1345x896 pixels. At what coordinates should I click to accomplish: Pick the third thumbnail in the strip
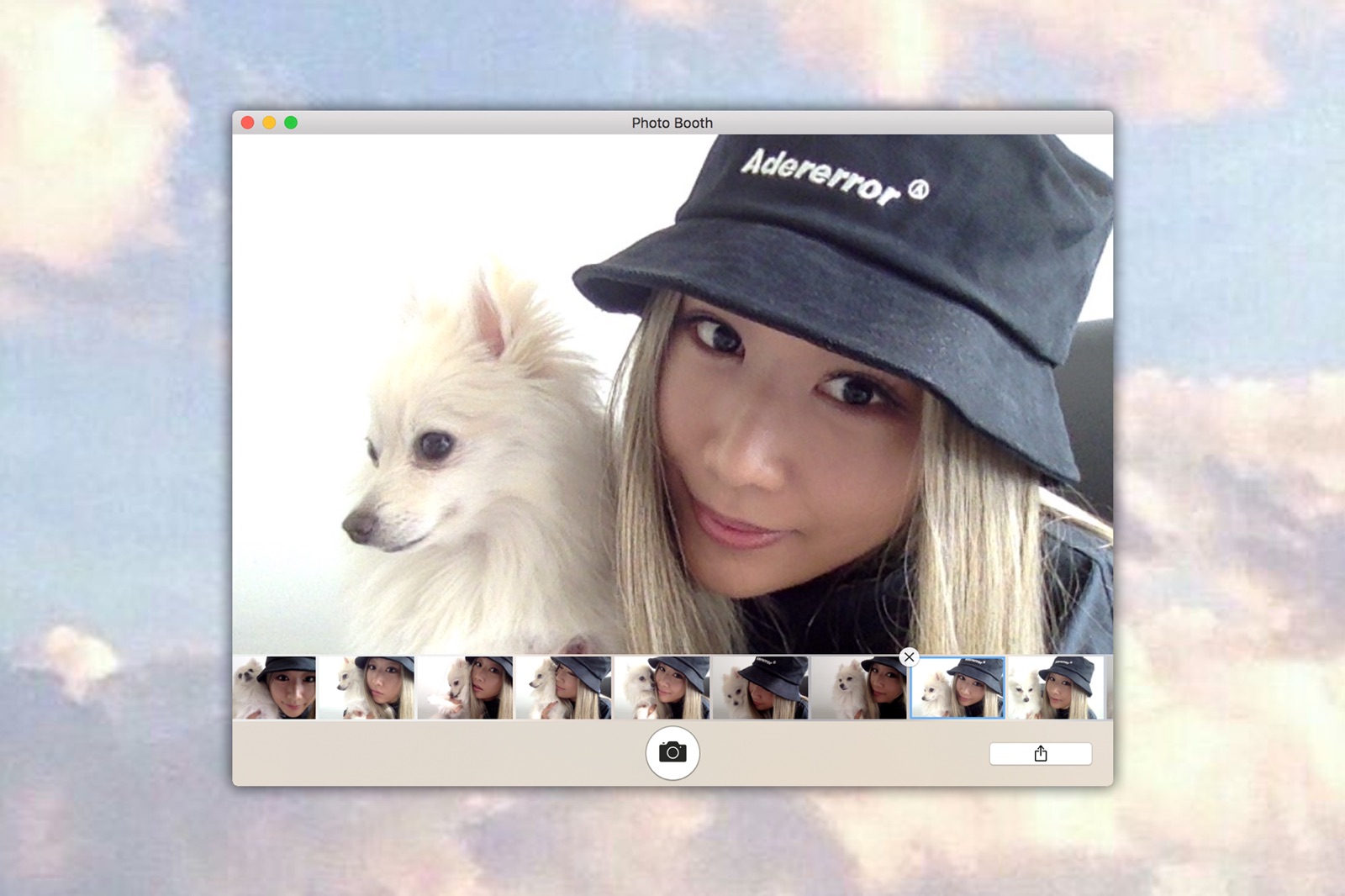[x=467, y=688]
